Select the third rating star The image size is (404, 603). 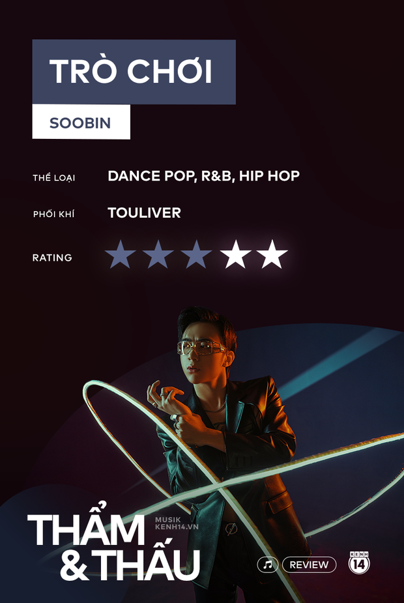(196, 255)
